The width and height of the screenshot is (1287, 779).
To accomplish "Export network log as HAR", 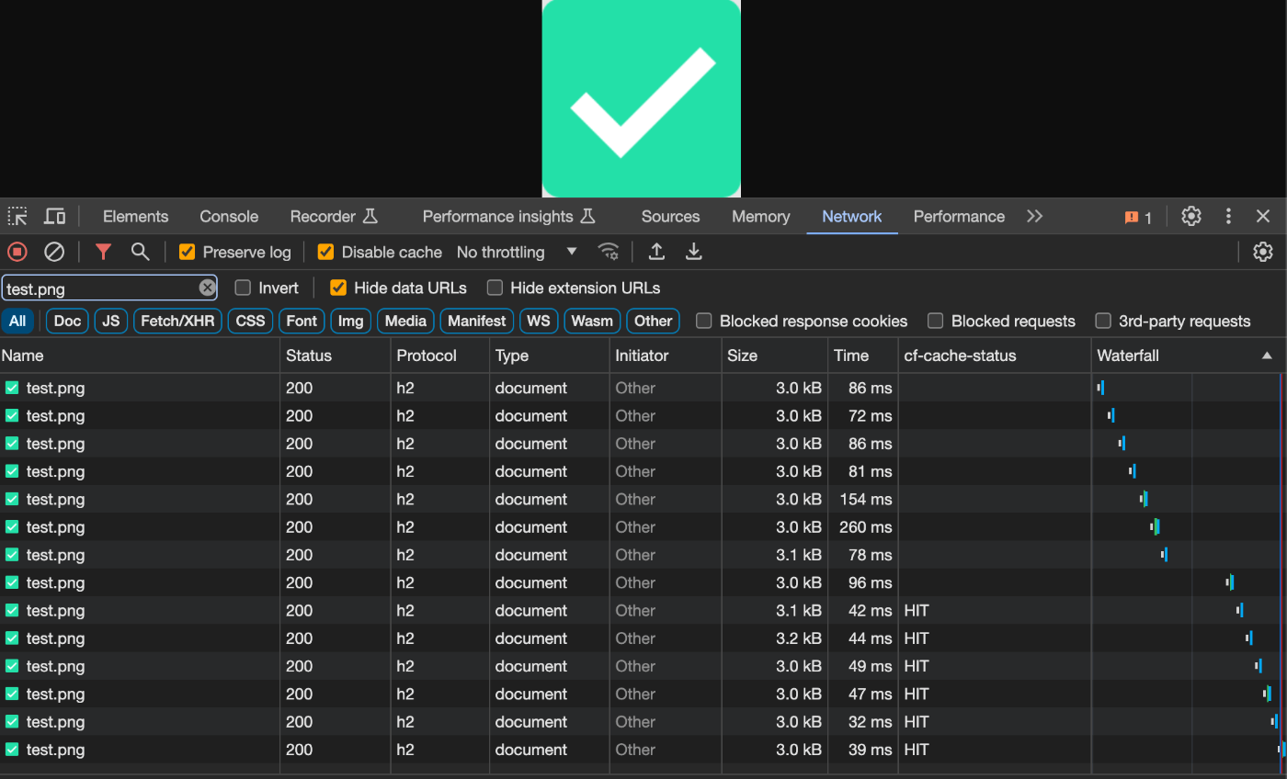I will coord(693,251).
